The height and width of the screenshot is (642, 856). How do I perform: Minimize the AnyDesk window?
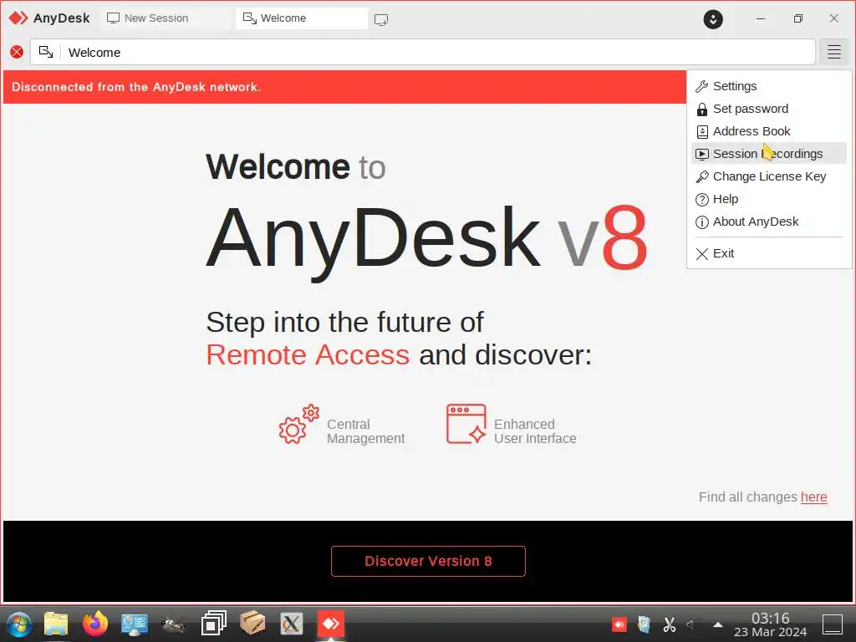(761, 18)
